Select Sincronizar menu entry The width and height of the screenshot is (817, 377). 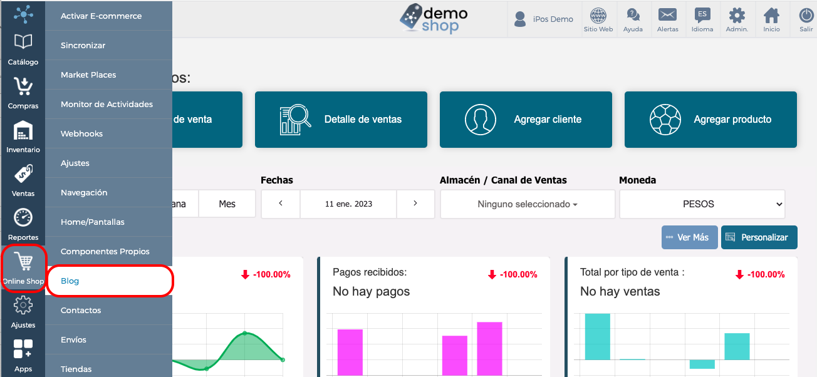(108, 45)
